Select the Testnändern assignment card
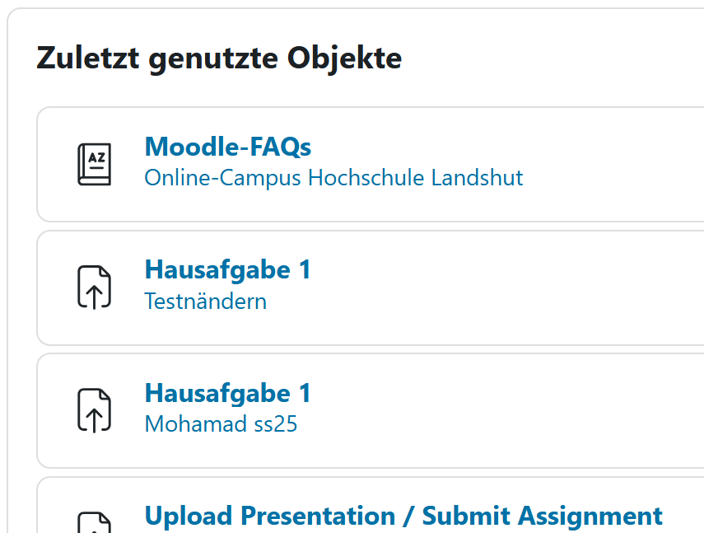Screen dimensions: 704x533 [371, 287]
